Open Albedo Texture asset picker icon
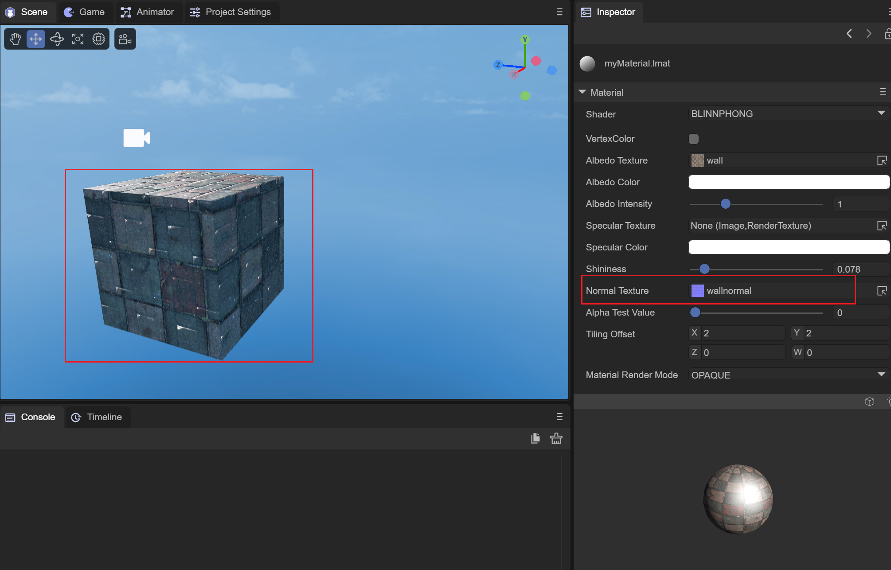The image size is (891, 570). click(x=882, y=160)
